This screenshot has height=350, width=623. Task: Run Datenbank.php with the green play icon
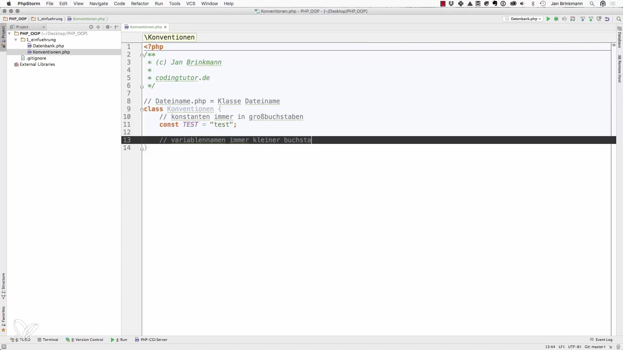[x=548, y=19]
